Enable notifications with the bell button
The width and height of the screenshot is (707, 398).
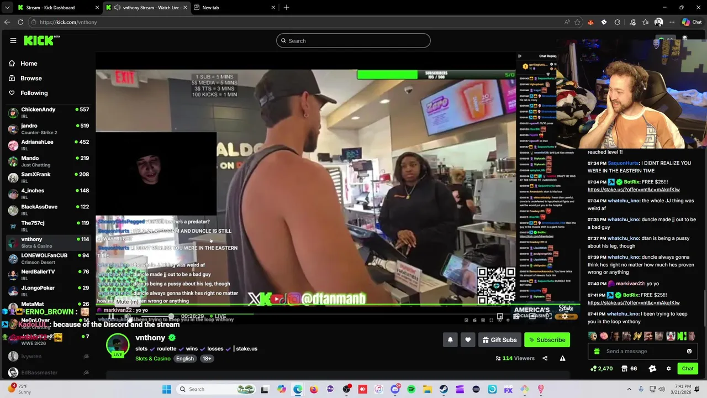pos(450,340)
